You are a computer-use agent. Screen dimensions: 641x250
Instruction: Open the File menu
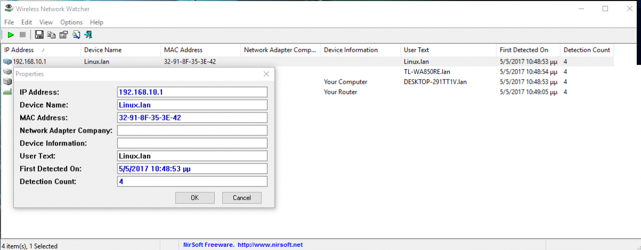tap(9, 22)
